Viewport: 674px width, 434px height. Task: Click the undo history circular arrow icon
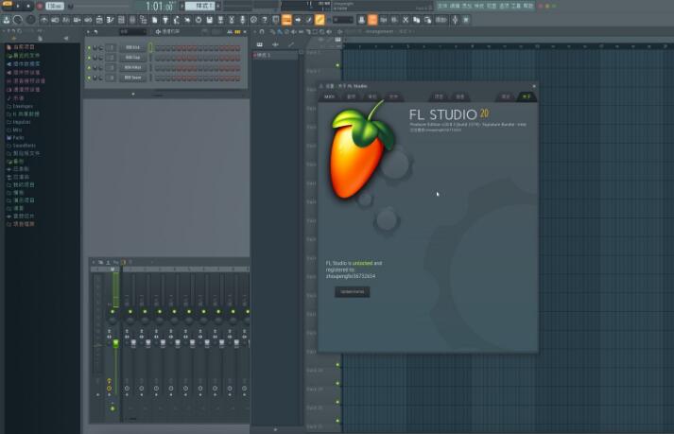pyautogui.click(x=199, y=20)
